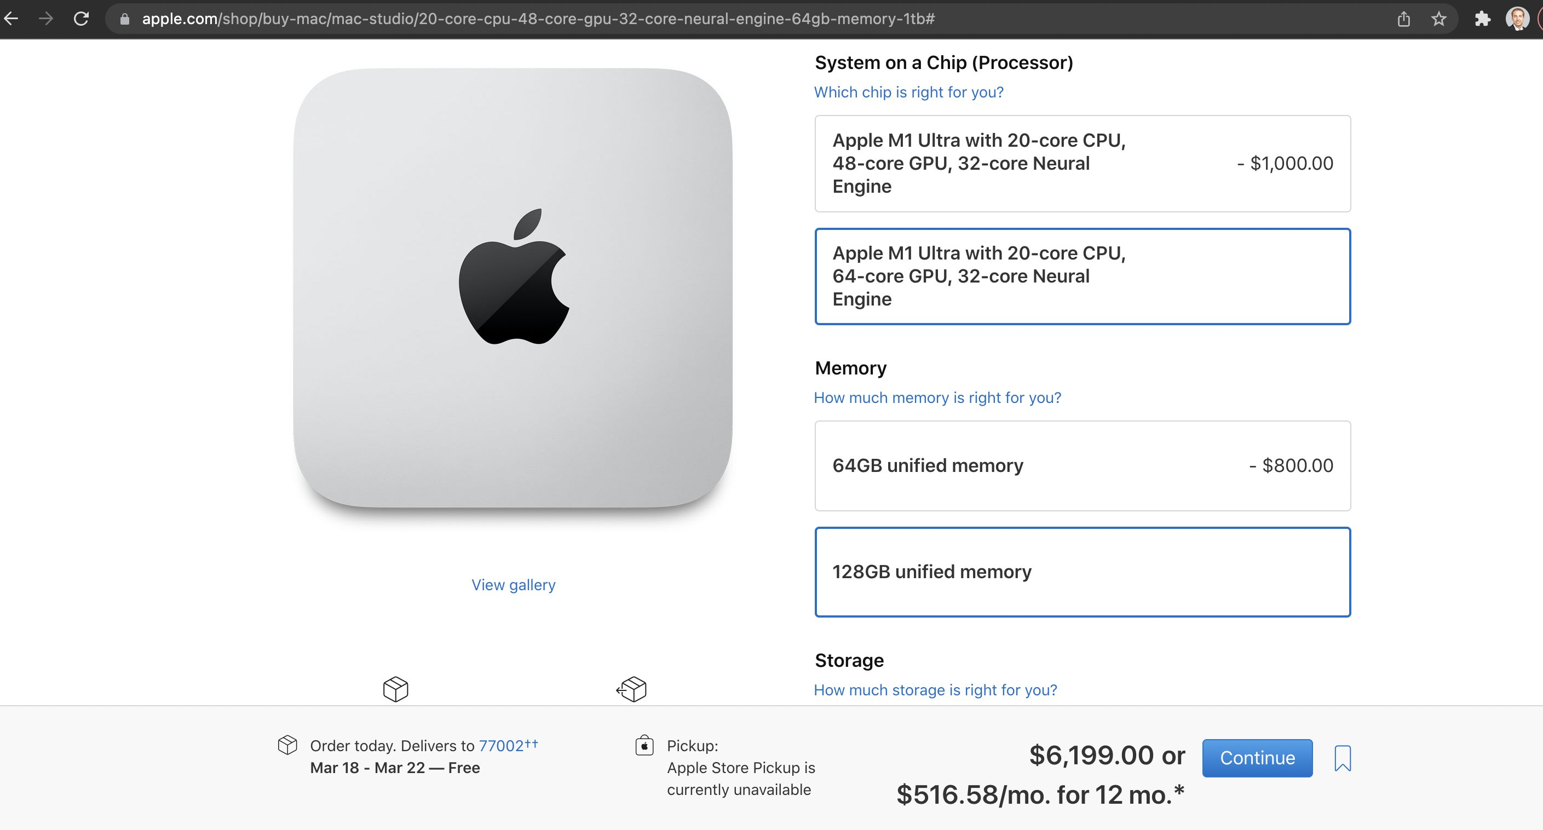This screenshot has height=830, width=1543.
Task: Click the browser forward arrow
Action: [46, 19]
